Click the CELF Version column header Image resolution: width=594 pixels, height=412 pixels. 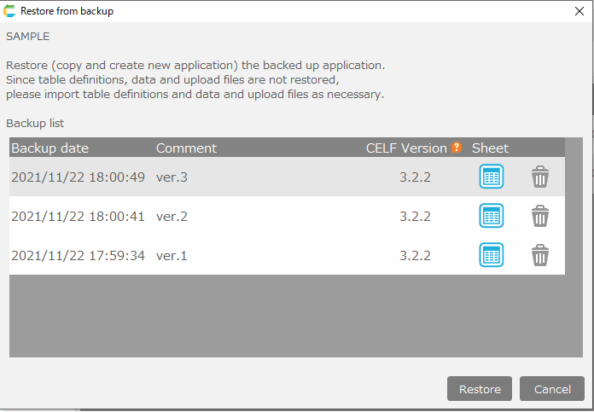tap(406, 148)
